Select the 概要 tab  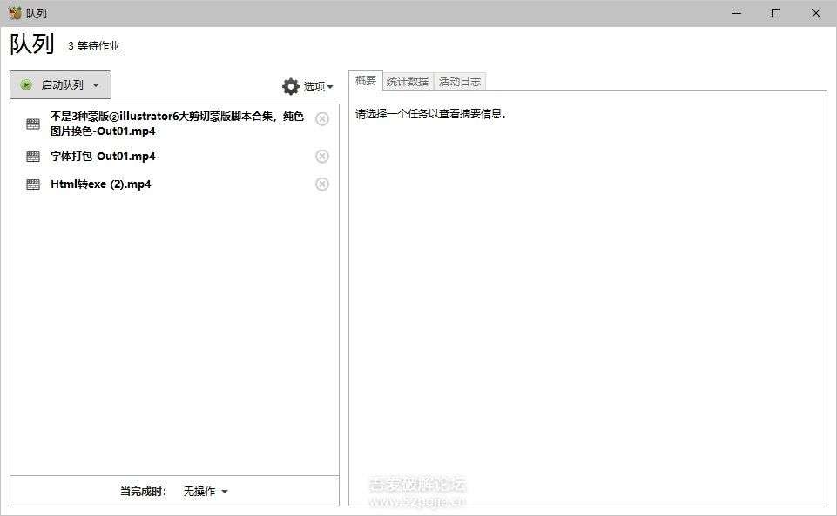click(x=365, y=80)
